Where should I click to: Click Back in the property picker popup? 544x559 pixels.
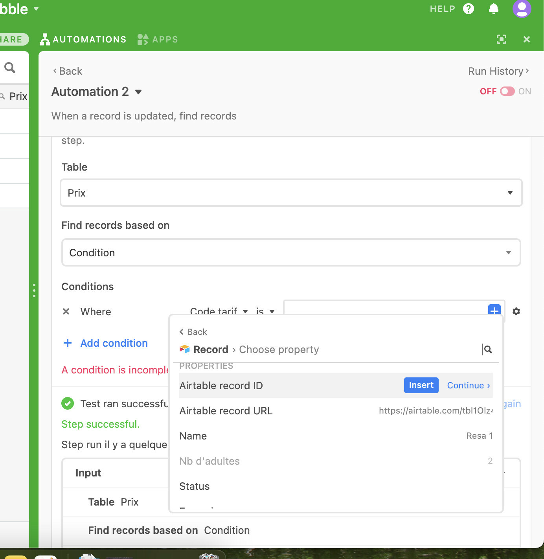pos(193,332)
